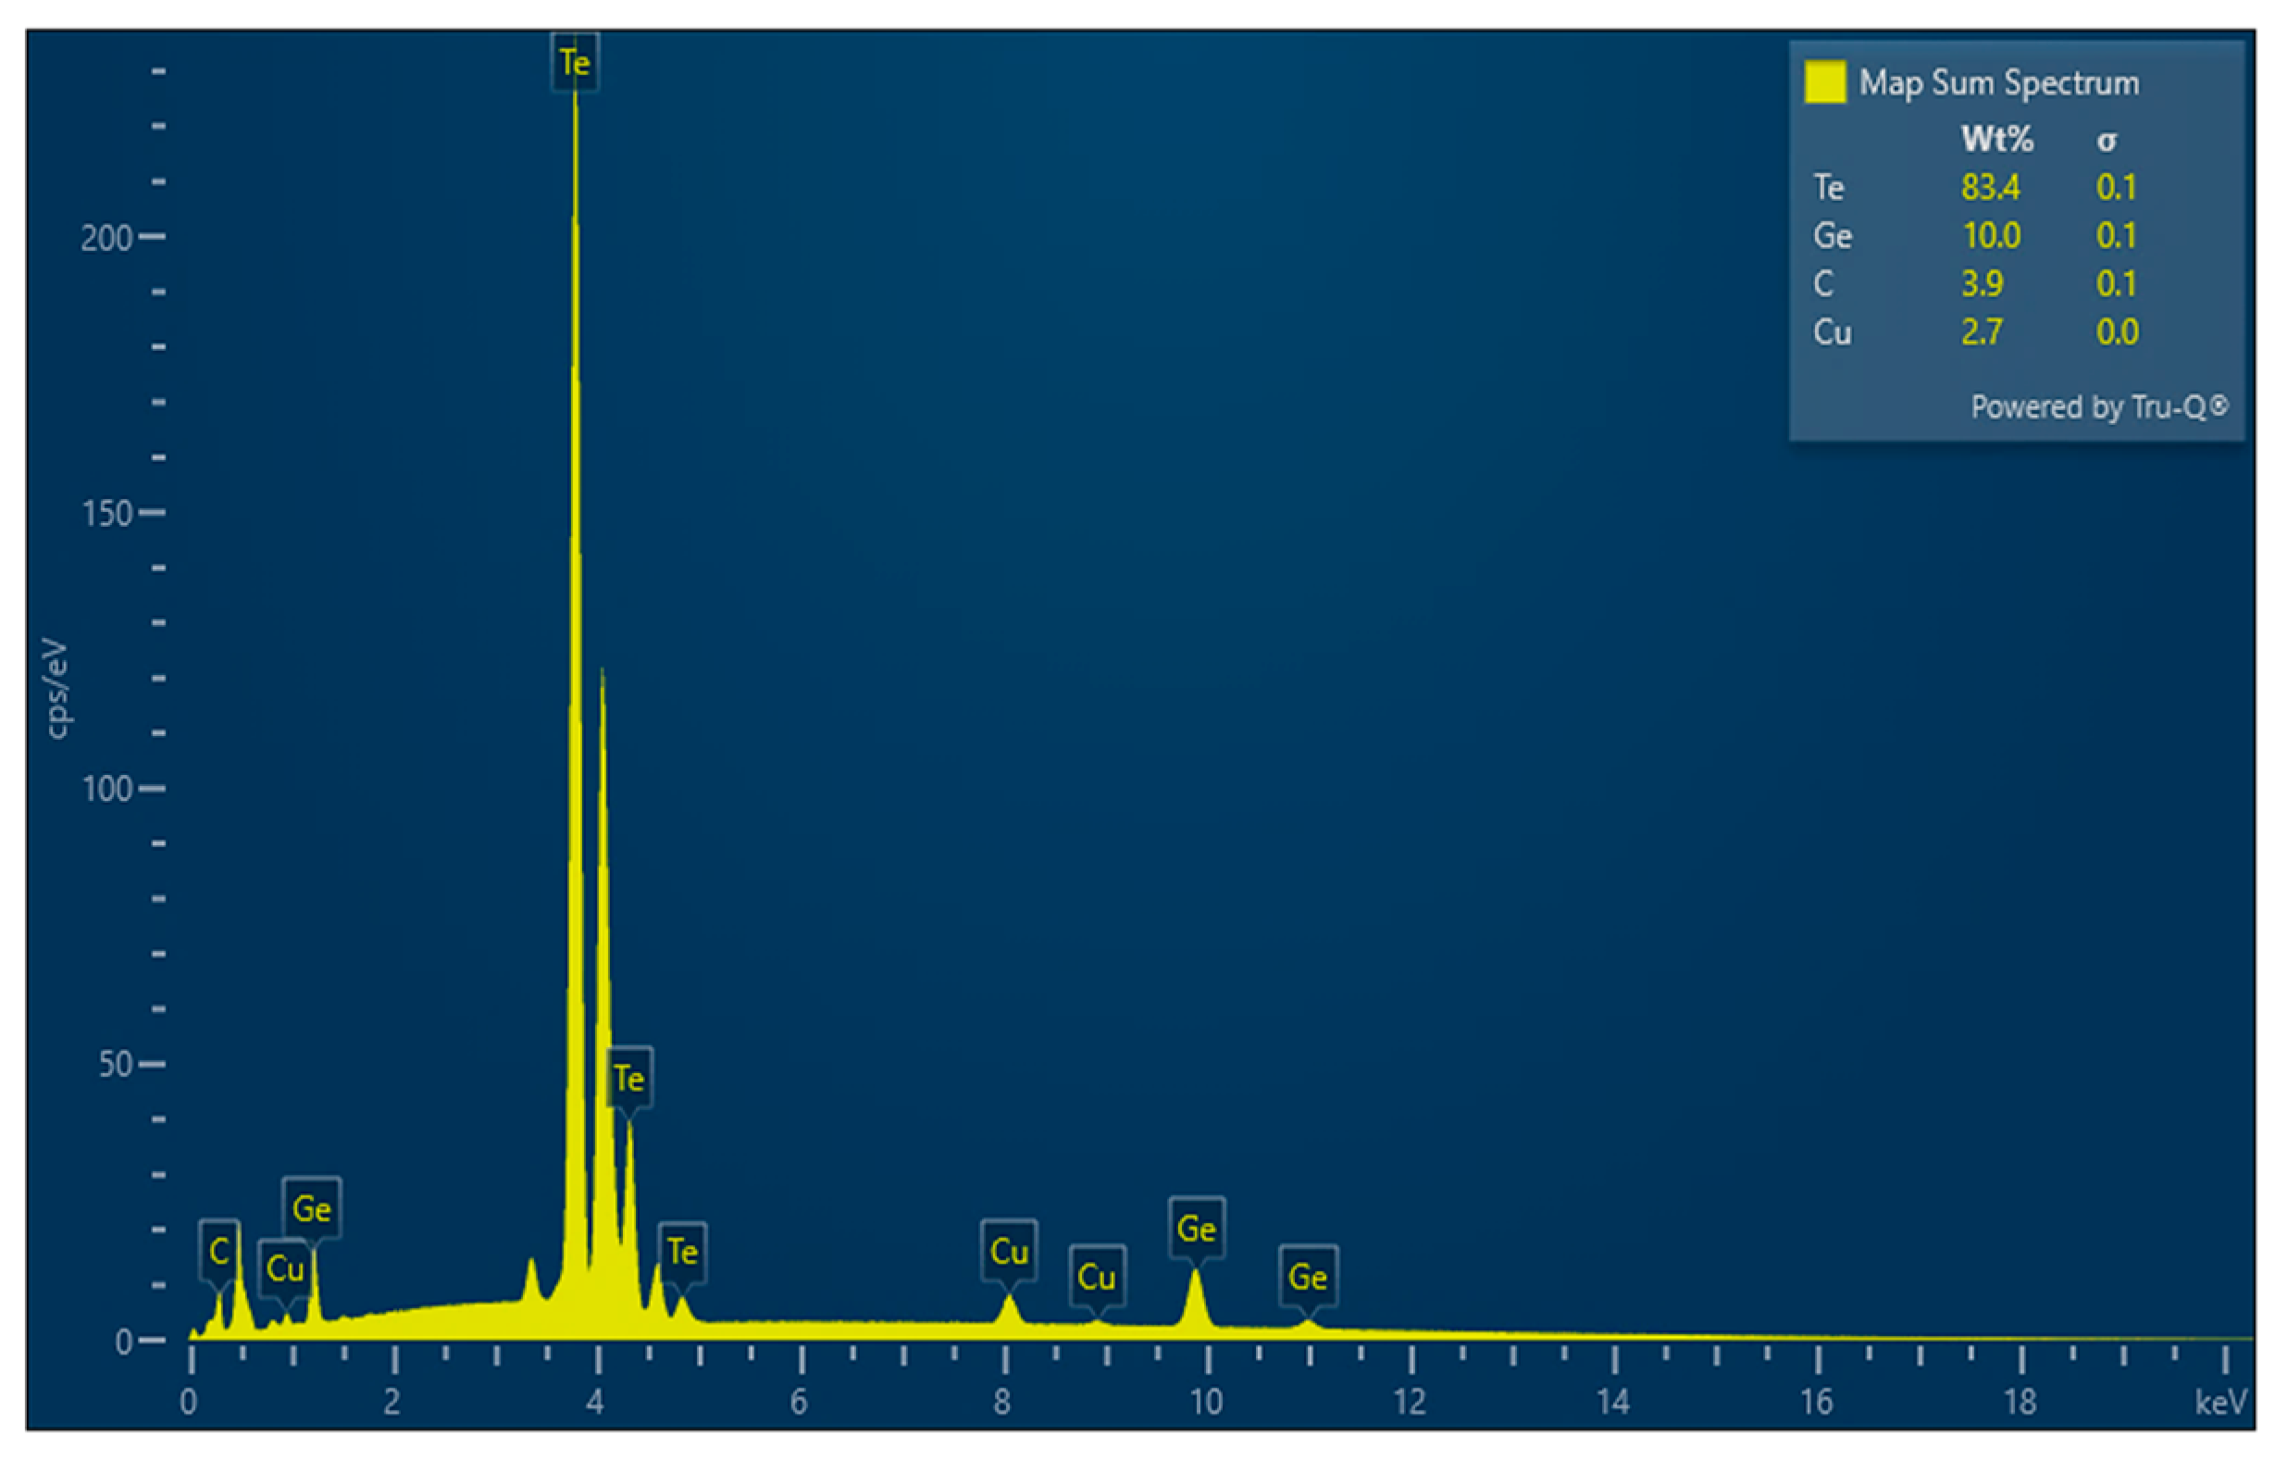Click the Ge label near 11 keV

pyautogui.click(x=1307, y=1276)
